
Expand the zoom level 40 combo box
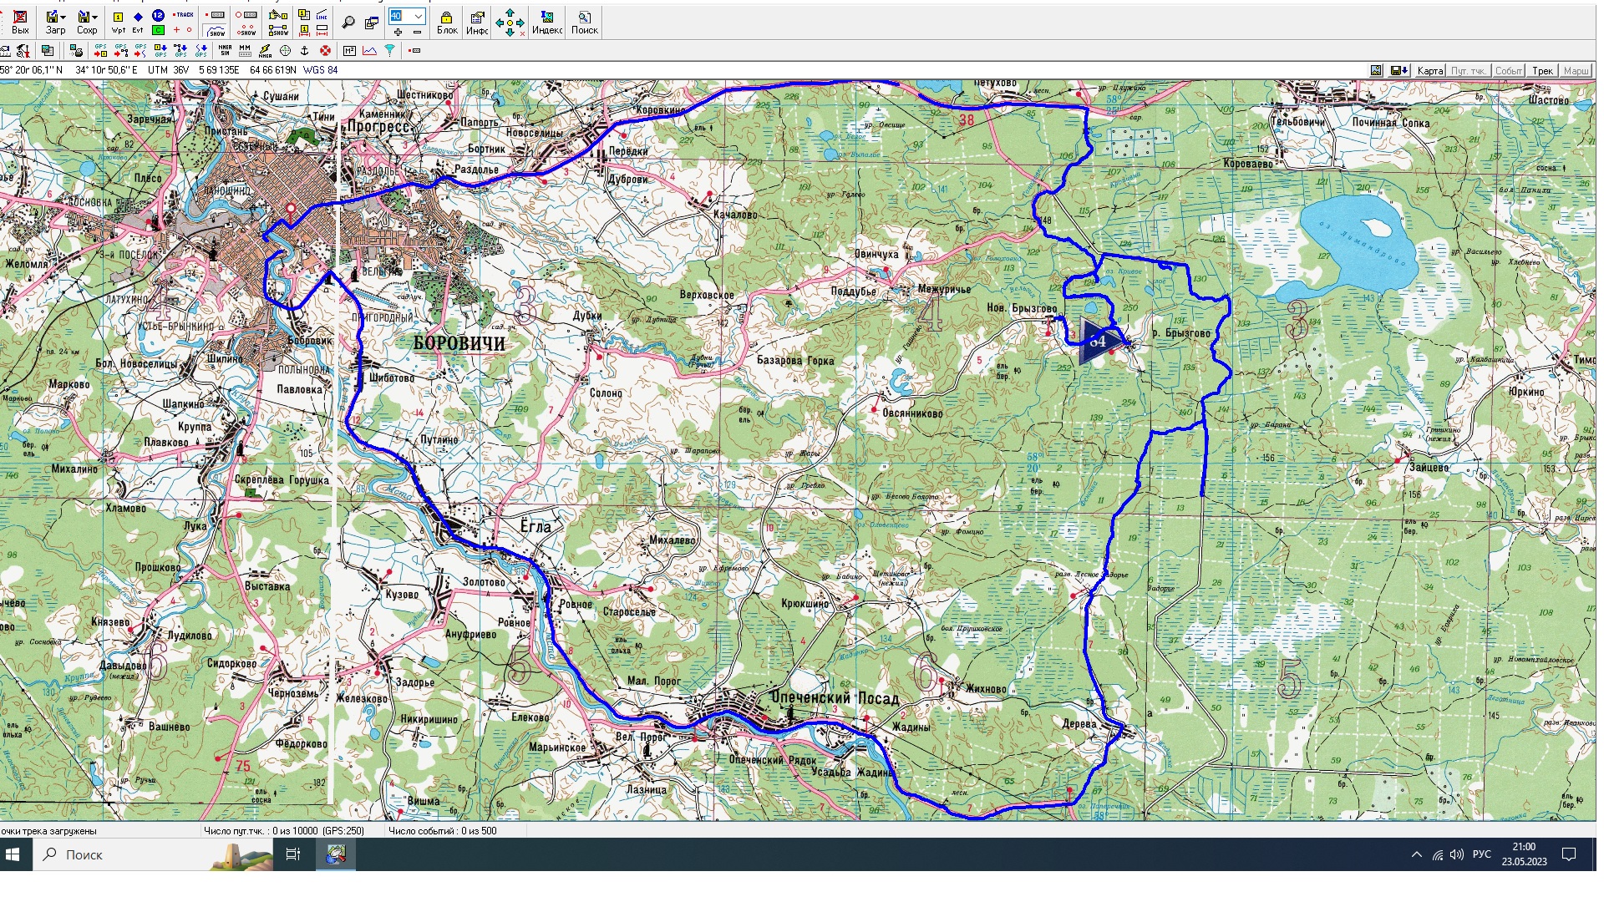click(419, 16)
